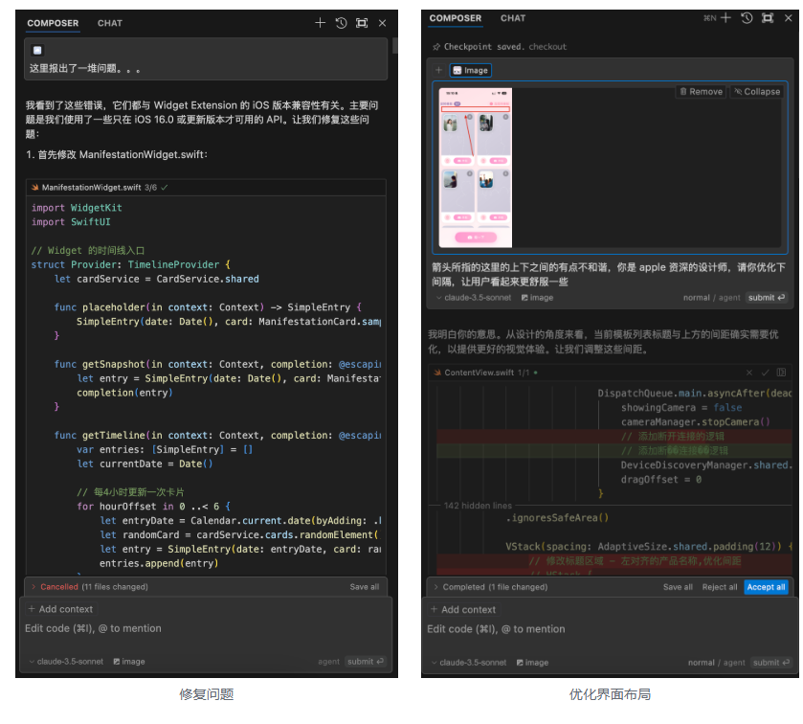Reject the ContentView.swift diff with the X icon
The width and height of the screenshot is (803, 724).
(749, 373)
